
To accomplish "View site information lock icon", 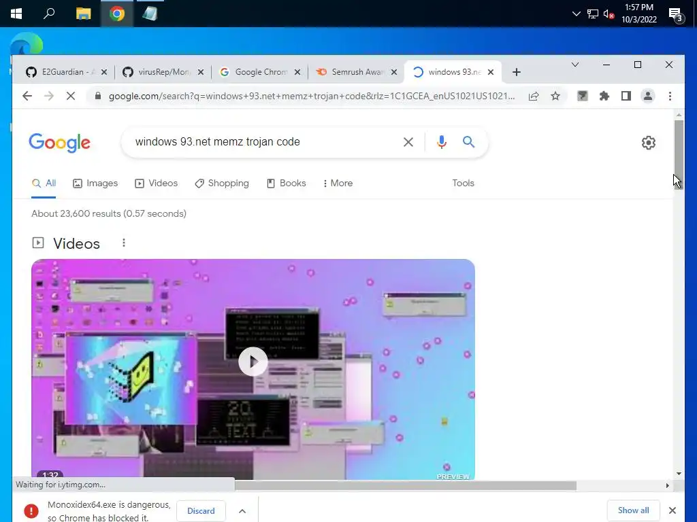I will click(98, 96).
